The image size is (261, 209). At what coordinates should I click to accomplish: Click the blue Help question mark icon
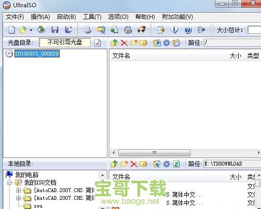click(188, 30)
